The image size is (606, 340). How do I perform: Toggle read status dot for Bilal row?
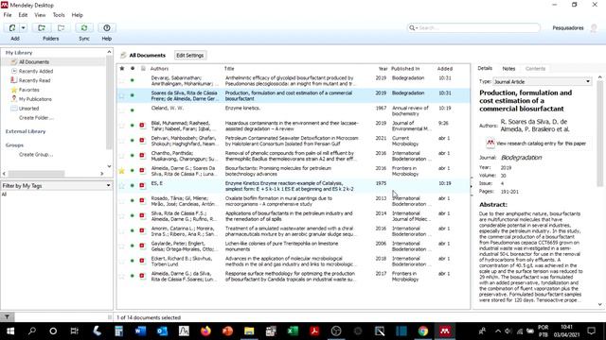coord(133,126)
